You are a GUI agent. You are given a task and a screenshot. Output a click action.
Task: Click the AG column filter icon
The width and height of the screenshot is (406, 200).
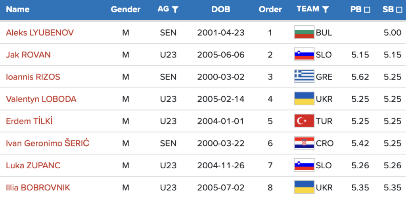coord(175,10)
